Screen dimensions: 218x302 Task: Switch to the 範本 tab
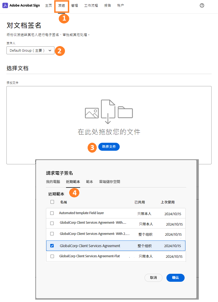(89, 182)
